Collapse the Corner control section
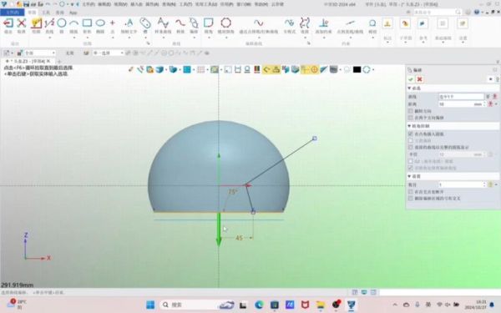Viewport: 501px width, 313px height. coord(409,126)
